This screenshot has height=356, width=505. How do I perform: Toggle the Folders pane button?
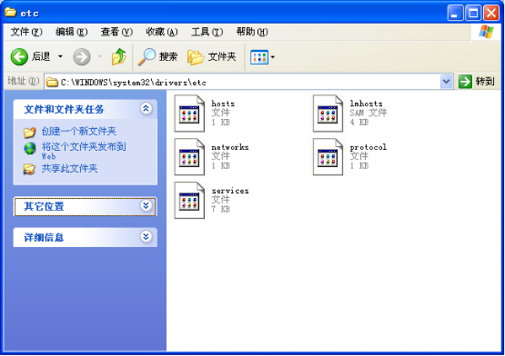(212, 57)
